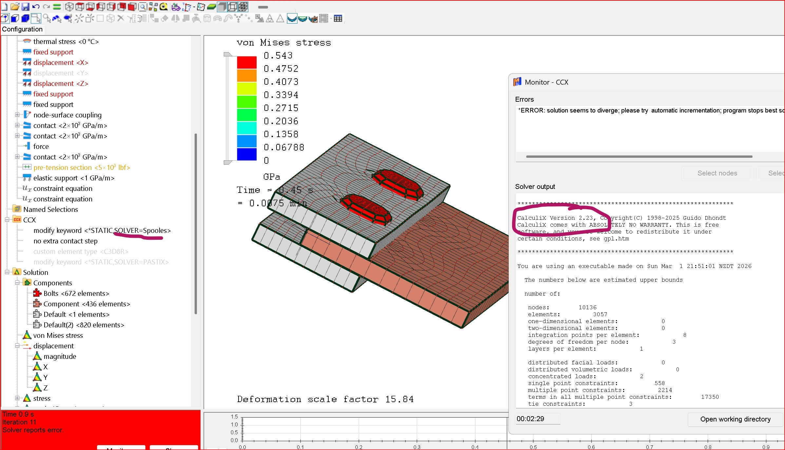Click the horizontal scrollbar in Errors box
This screenshot has width=785, height=450.
(x=639, y=156)
